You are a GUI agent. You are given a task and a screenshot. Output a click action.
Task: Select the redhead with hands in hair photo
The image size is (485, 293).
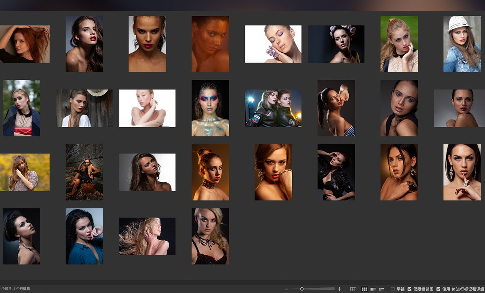24,44
